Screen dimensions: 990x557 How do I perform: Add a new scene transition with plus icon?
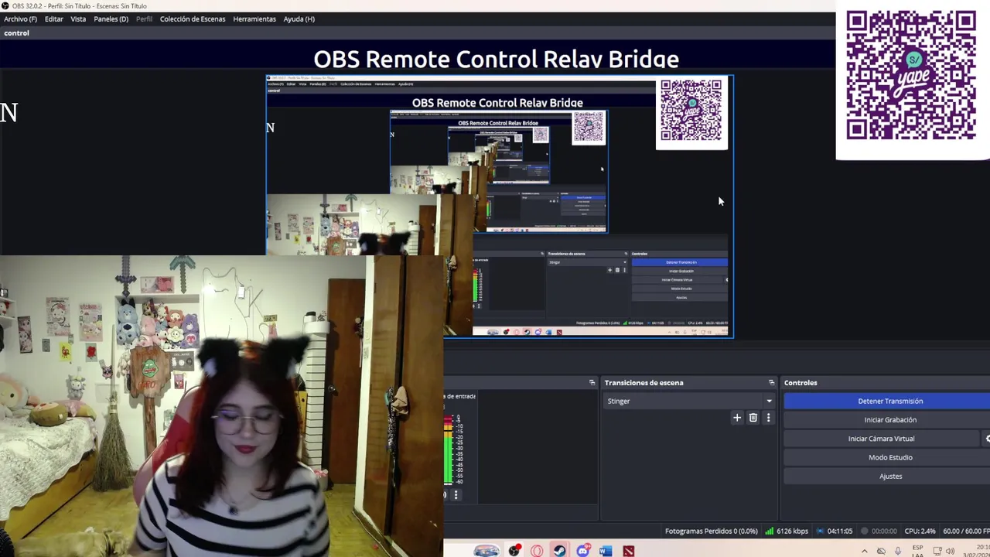point(737,418)
